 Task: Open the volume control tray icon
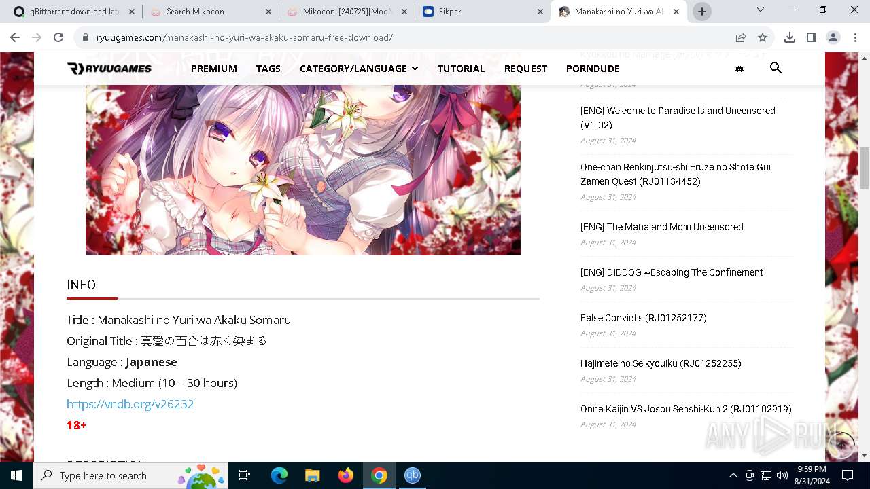(782, 475)
